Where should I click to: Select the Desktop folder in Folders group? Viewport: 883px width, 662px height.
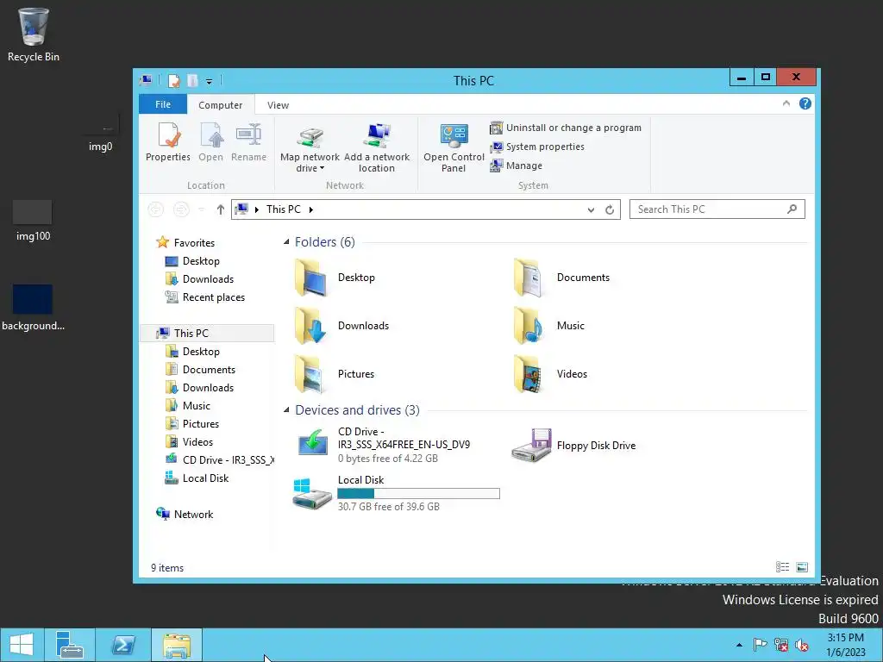[335, 278]
